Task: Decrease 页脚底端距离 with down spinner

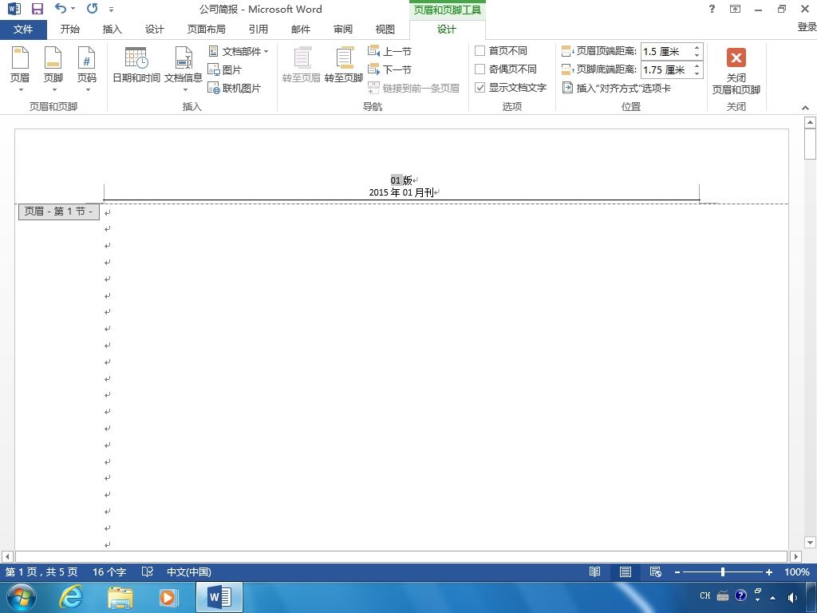Action: point(697,74)
